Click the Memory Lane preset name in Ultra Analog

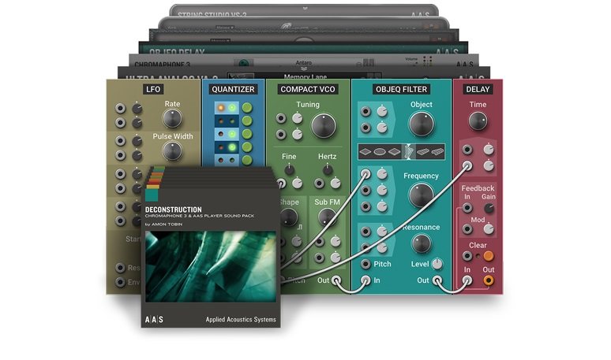tap(305, 76)
